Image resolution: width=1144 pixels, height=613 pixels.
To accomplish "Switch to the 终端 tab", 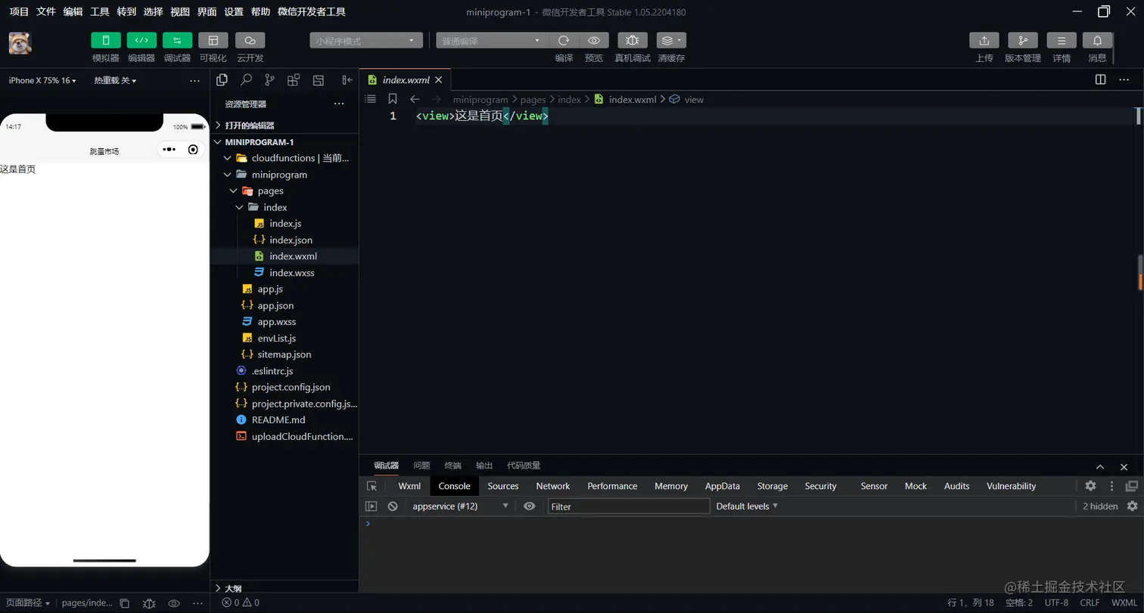I will tap(453, 466).
